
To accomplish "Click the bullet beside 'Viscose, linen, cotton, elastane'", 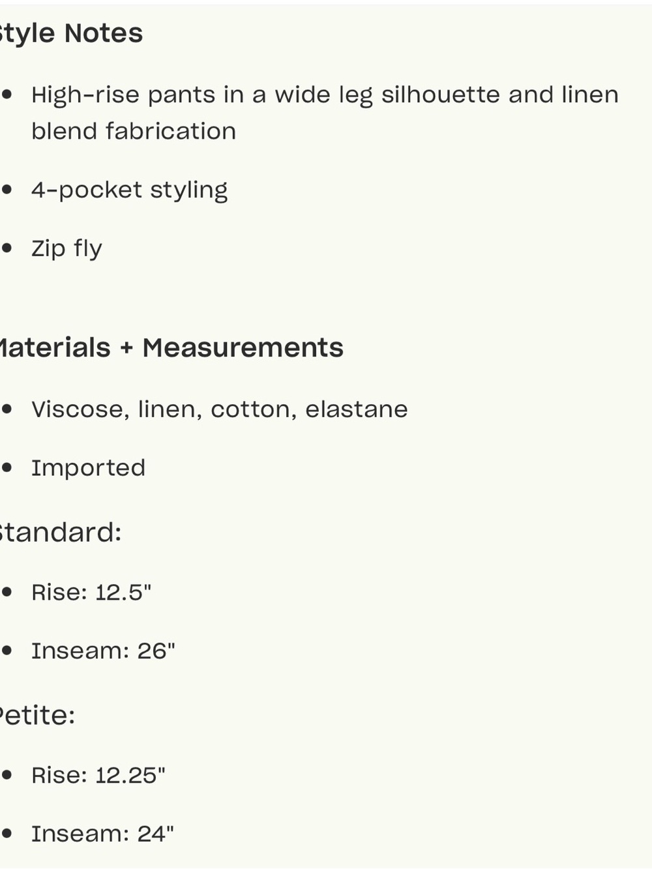I will 7,409.
